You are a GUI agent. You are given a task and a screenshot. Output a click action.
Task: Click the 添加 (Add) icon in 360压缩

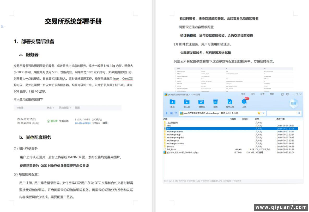[172, 102]
